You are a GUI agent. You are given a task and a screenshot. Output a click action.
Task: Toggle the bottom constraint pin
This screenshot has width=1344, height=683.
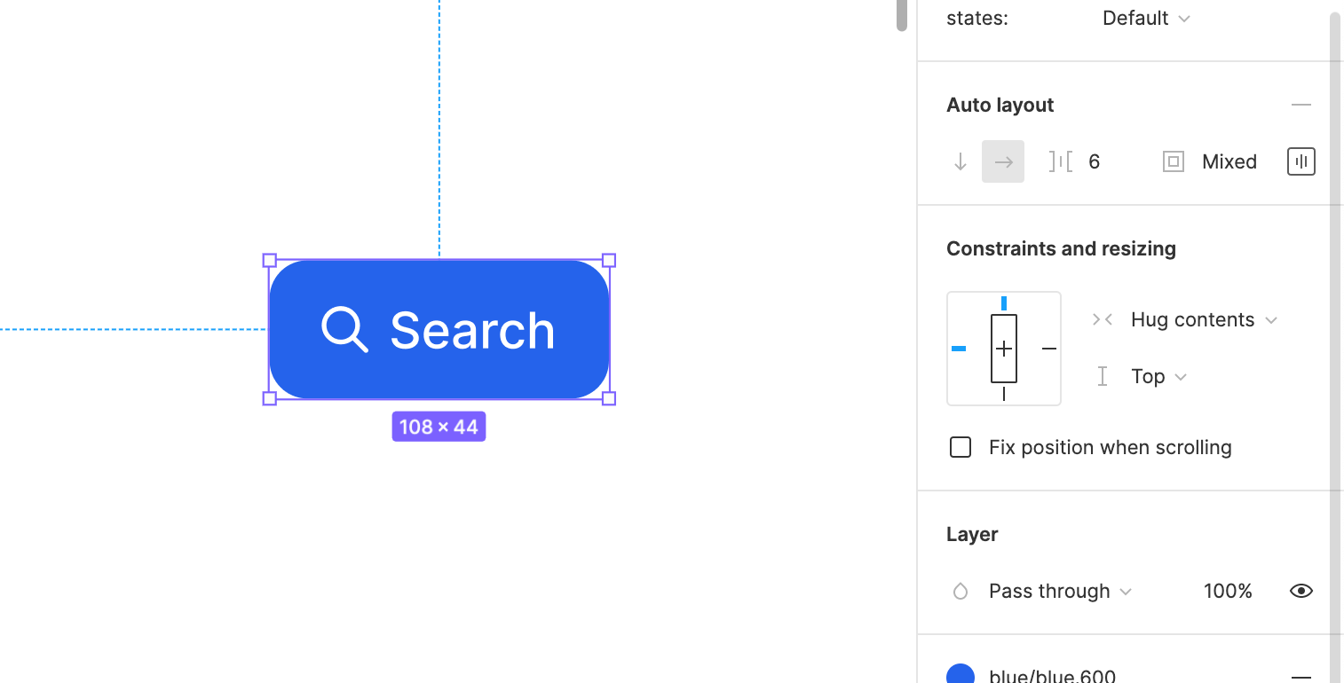click(x=1004, y=394)
